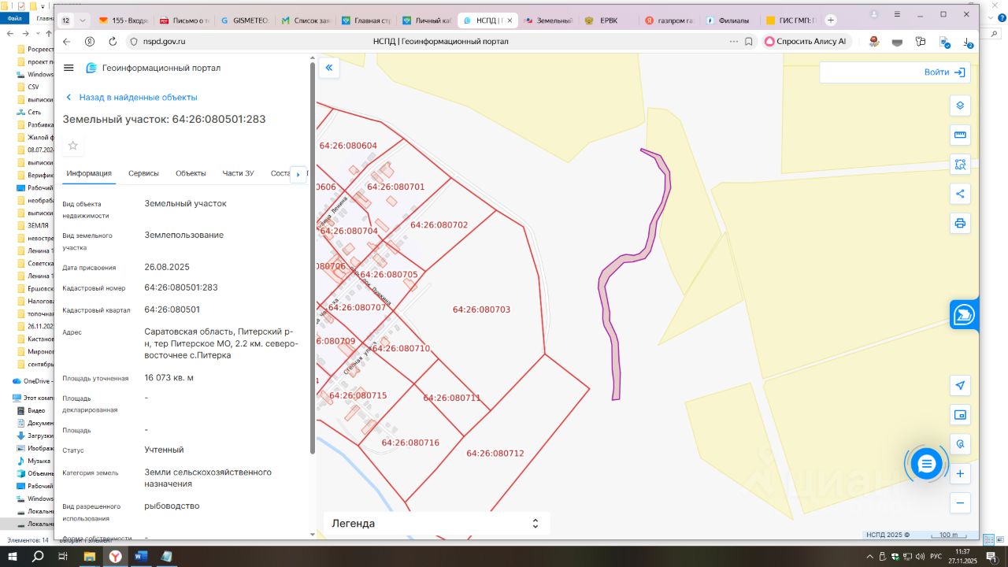Open the blue feedback side widget
The image size is (1008, 567).
coord(963,315)
